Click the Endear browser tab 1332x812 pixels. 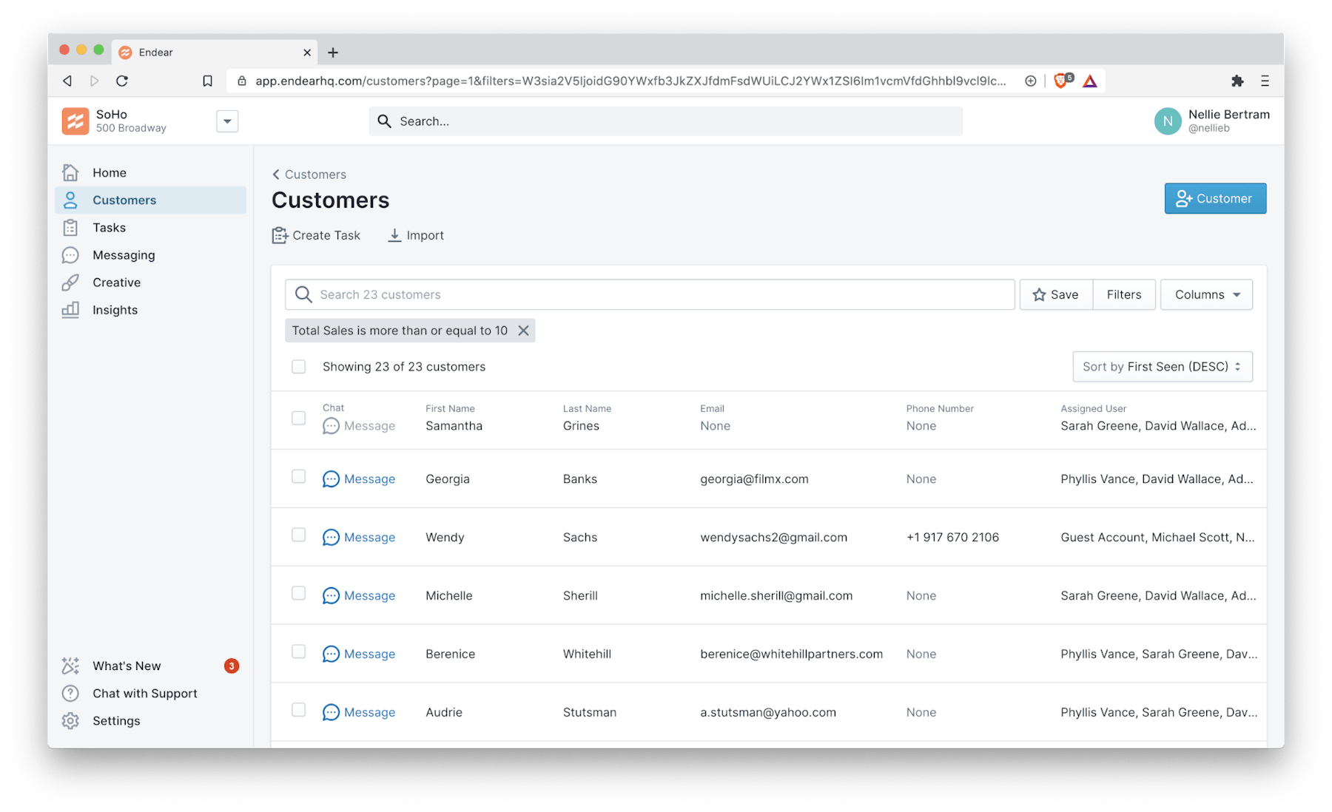pyautogui.click(x=215, y=52)
